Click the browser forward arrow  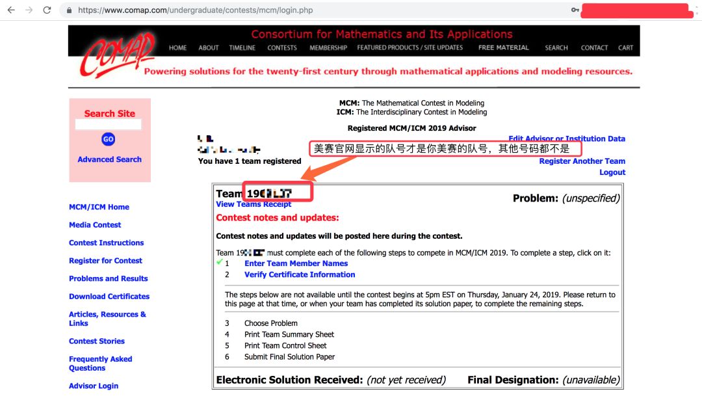[x=29, y=10]
